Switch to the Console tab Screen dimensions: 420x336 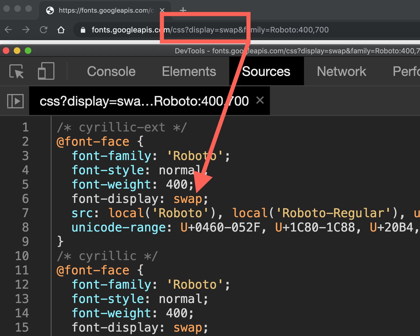[x=111, y=71]
